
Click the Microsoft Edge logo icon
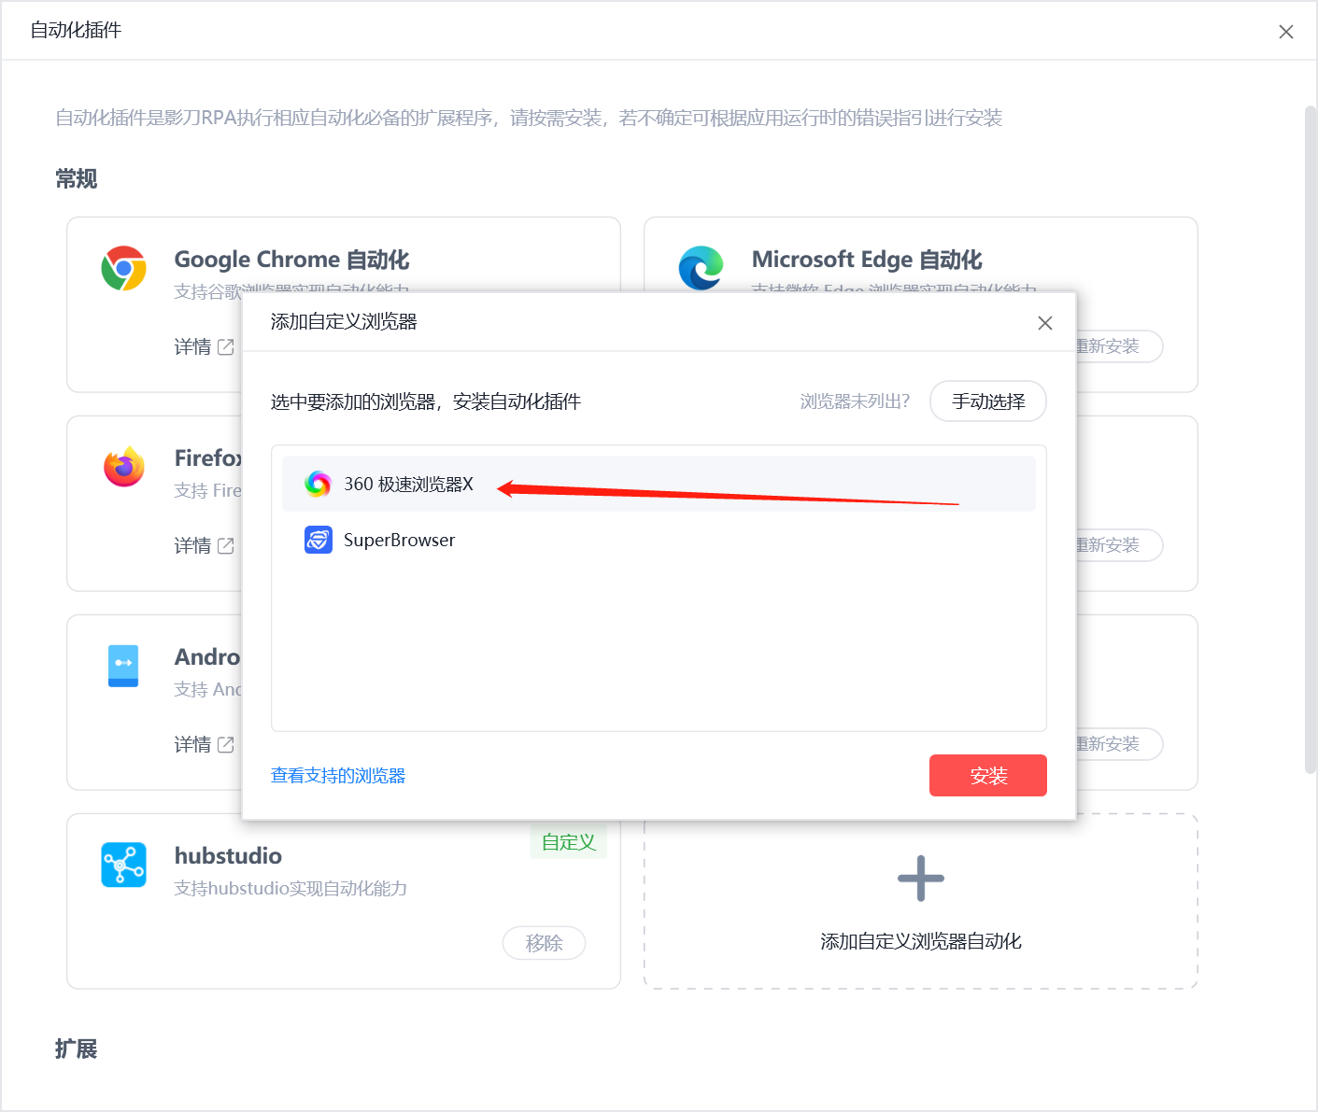(701, 268)
